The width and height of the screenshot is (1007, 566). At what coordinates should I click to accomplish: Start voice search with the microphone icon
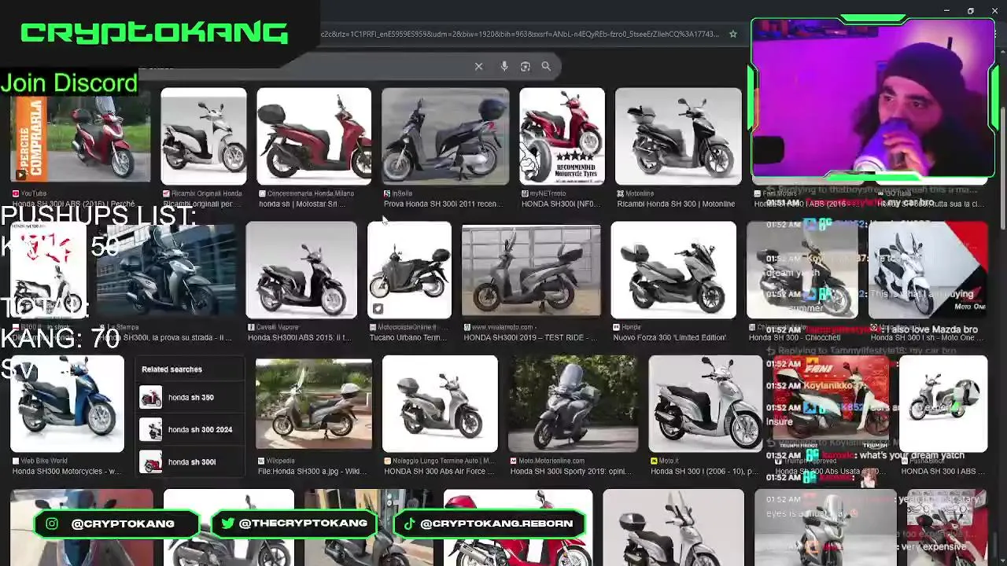point(504,67)
